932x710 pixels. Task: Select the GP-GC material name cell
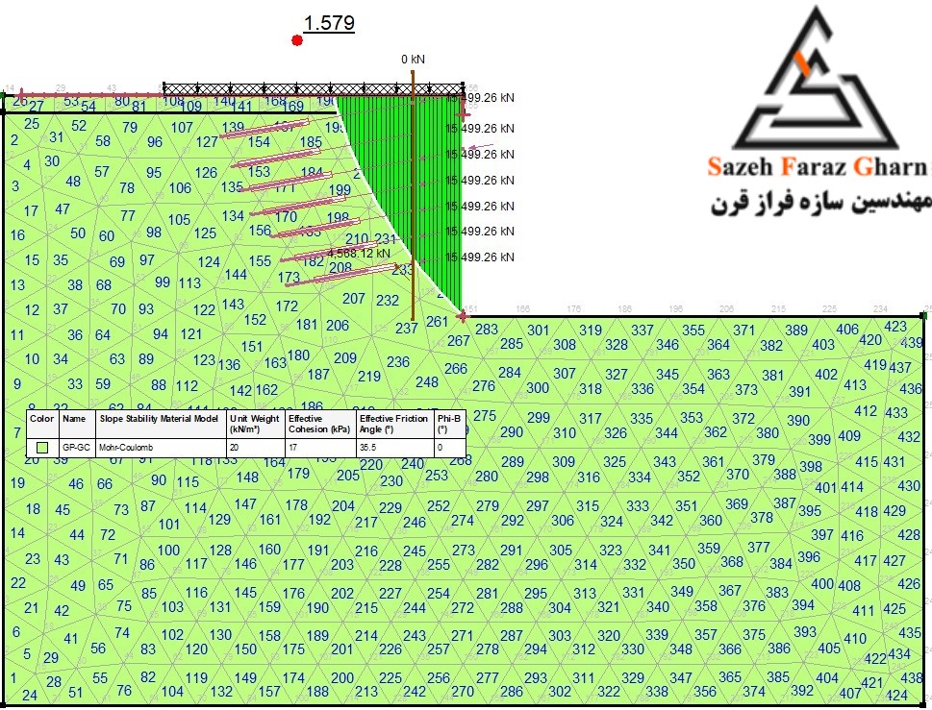(x=76, y=448)
